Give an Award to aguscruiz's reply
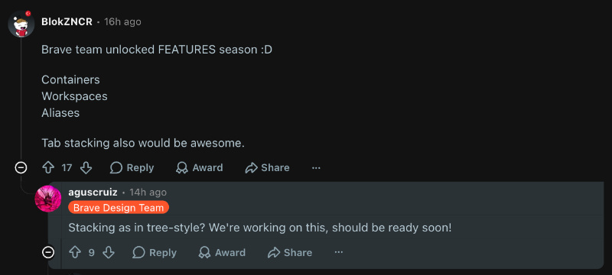Image resolution: width=612 pixels, height=275 pixels. pyautogui.click(x=222, y=252)
